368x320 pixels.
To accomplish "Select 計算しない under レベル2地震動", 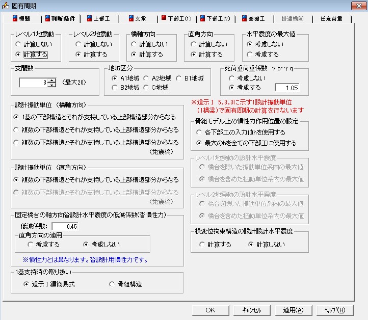I will click(79, 44).
